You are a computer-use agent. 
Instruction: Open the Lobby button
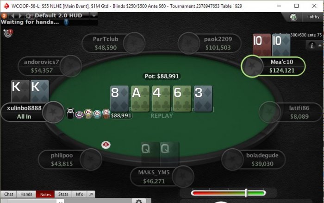click(313, 17)
